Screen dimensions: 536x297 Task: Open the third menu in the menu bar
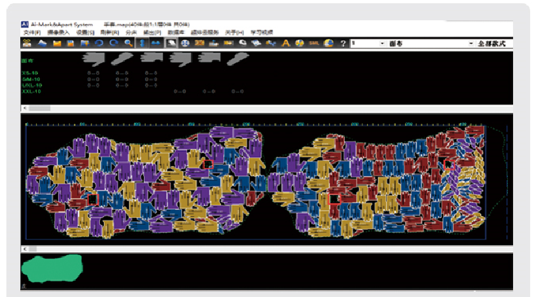pyautogui.click(x=85, y=32)
